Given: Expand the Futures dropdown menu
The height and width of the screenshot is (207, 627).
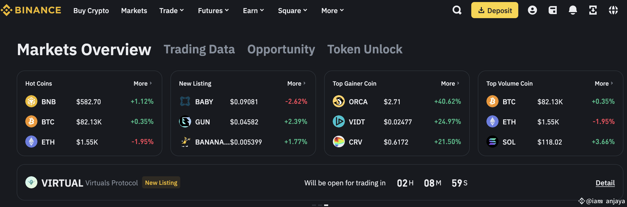Looking at the screenshot, I should click(213, 11).
